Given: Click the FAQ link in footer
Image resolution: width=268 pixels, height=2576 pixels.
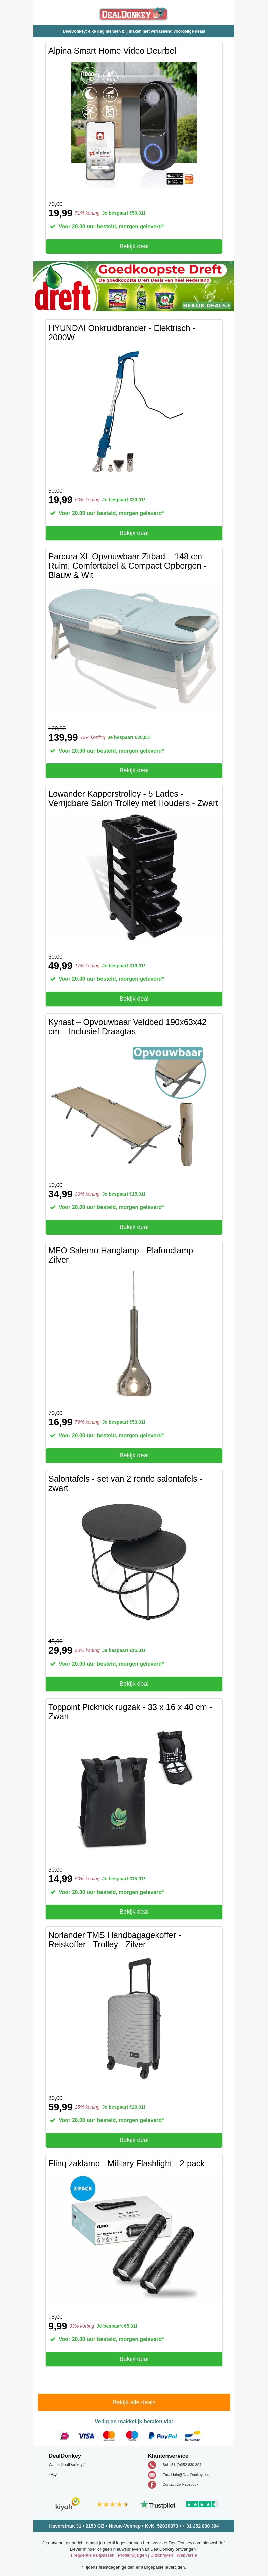Looking at the screenshot, I should (x=53, y=2474).
